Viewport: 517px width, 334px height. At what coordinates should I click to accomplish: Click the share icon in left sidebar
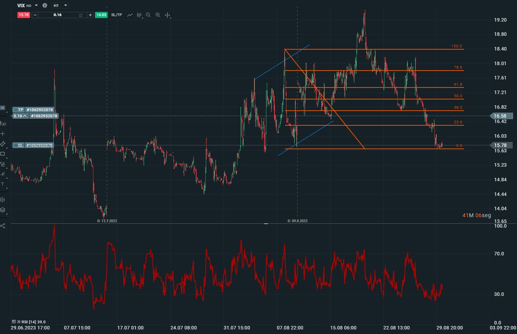tap(3, 226)
